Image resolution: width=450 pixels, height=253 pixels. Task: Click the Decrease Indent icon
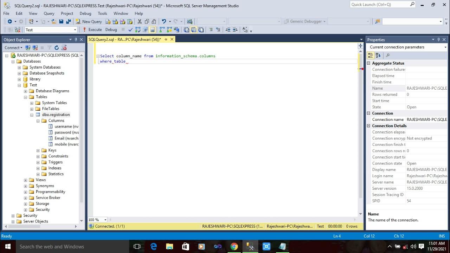point(228,30)
